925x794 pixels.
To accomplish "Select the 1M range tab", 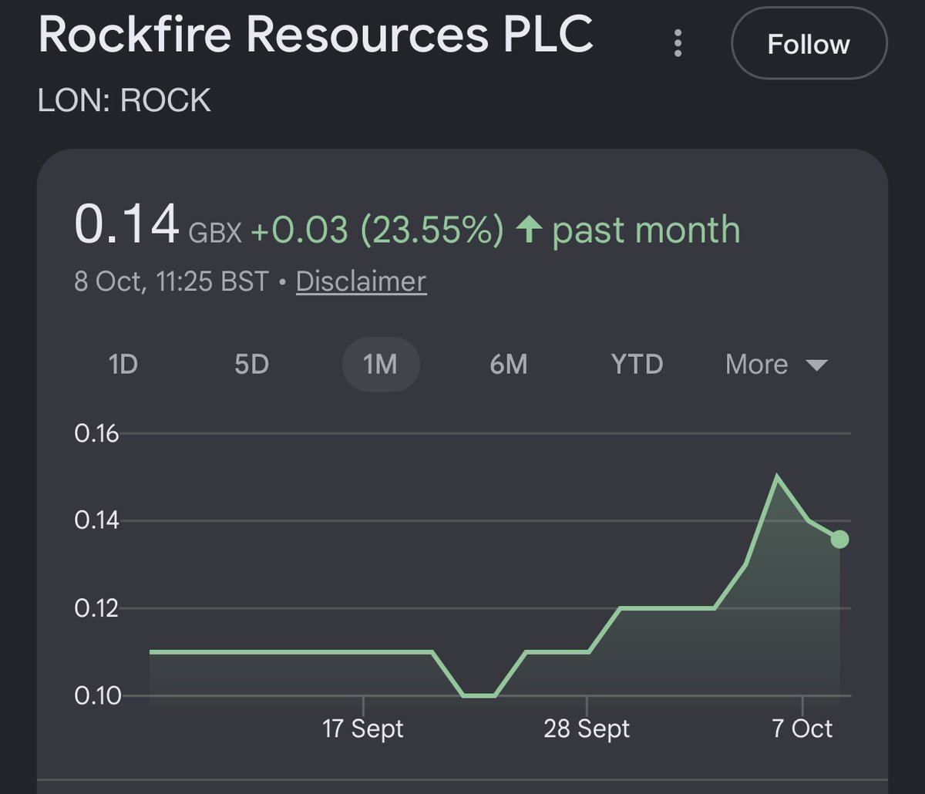I will click(x=381, y=364).
